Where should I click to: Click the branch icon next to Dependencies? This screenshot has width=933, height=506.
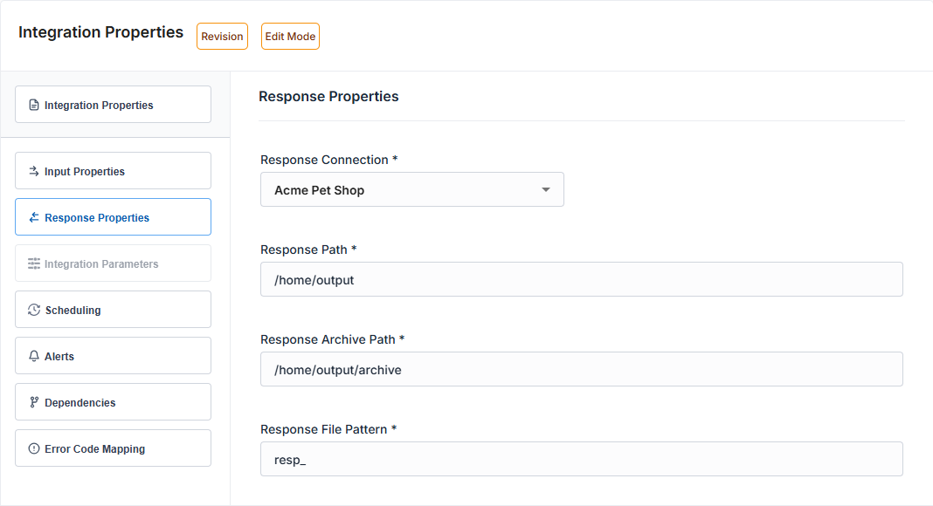(x=34, y=403)
